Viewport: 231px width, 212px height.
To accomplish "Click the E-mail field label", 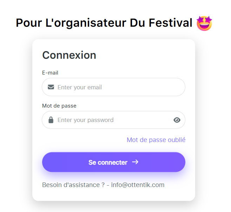I will tap(50, 73).
